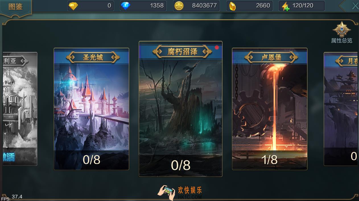Click the gold coin currency icon

point(179,6)
